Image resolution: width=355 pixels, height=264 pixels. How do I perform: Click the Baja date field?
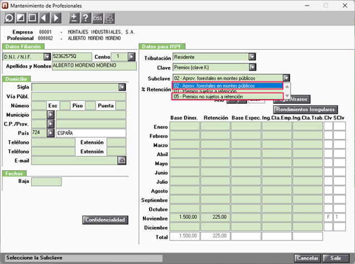[x=46, y=182]
